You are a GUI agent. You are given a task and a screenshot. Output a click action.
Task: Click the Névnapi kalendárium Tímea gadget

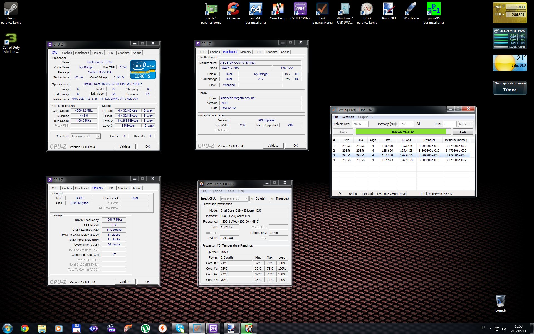pos(510,87)
